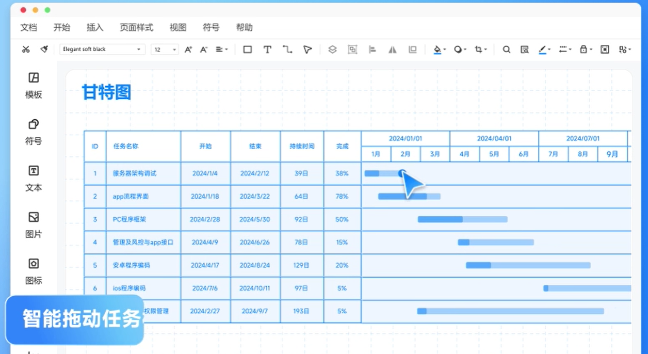Select the format painter brush icon
Viewport: 648px width, 354px height.
point(44,50)
